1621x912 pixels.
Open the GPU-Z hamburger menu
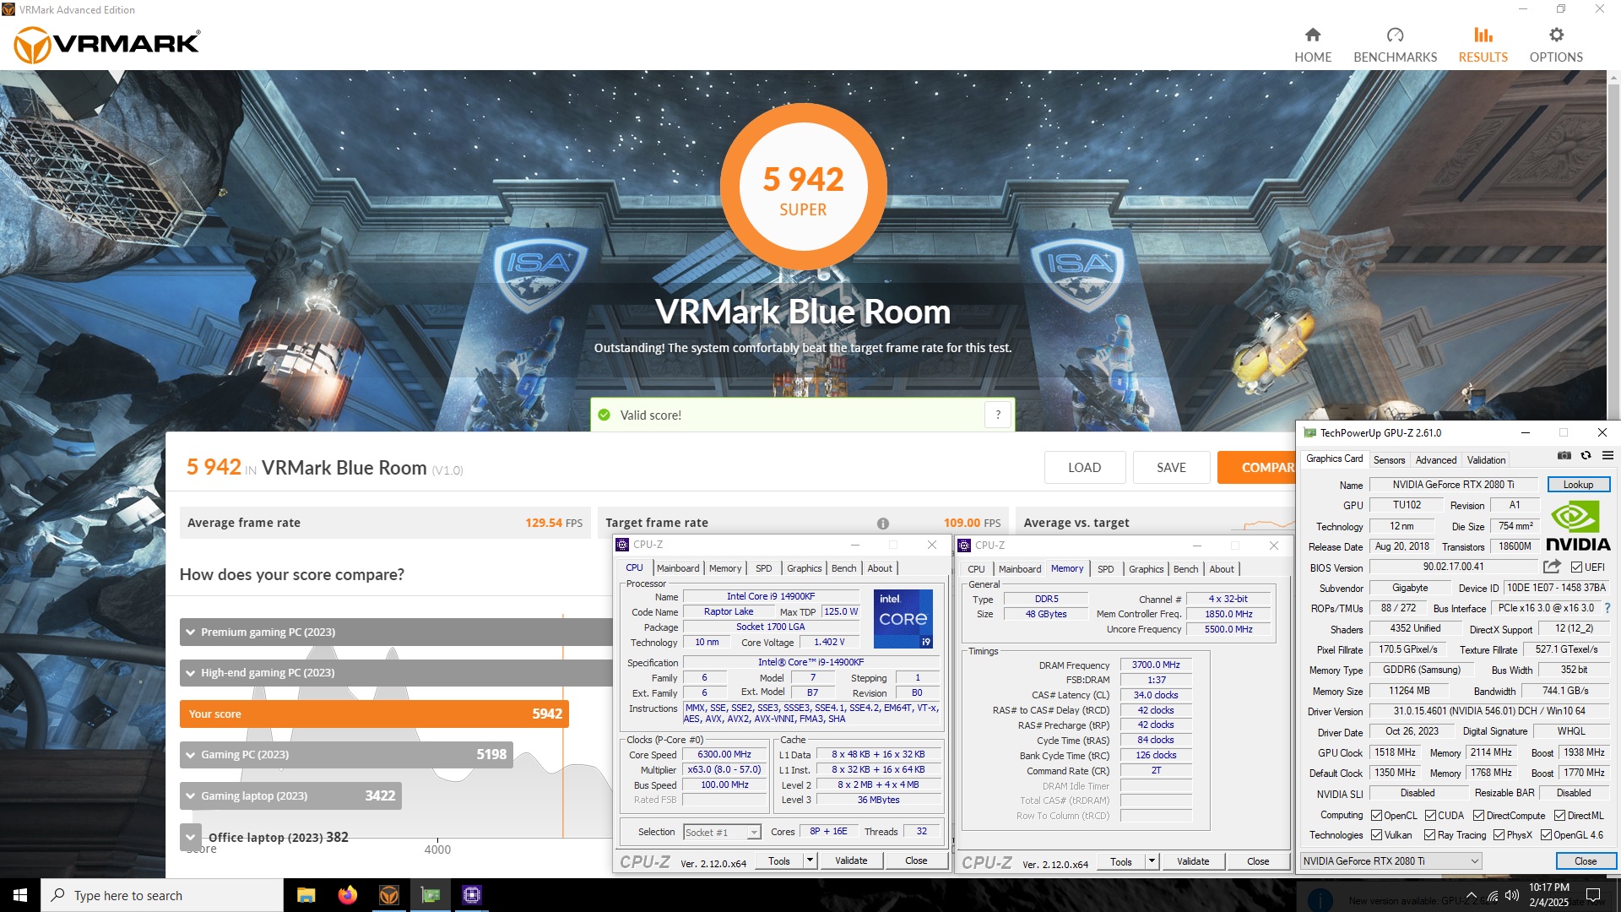pos(1607,456)
